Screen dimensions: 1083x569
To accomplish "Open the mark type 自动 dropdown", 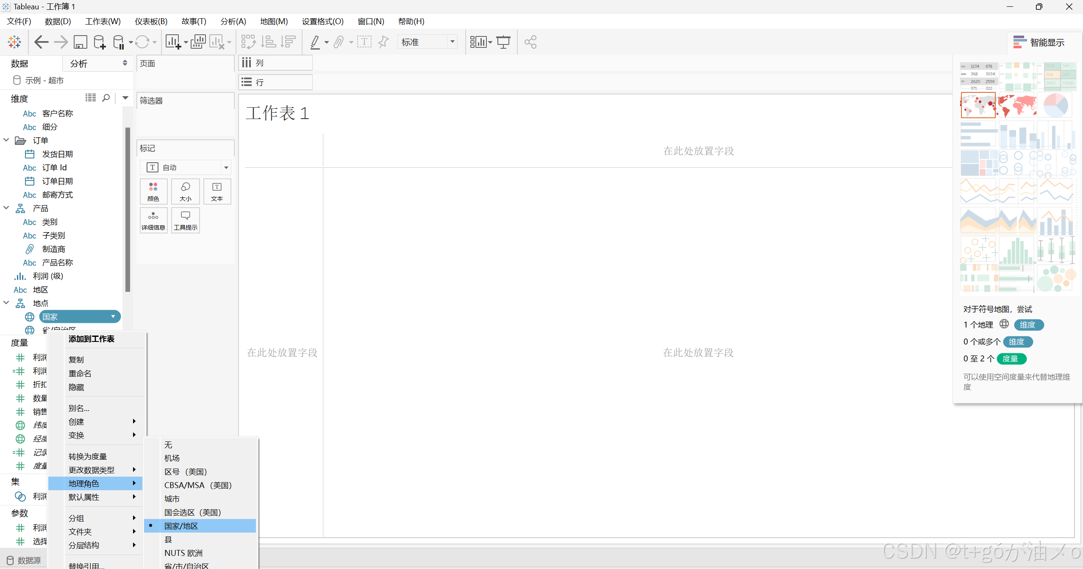I will (x=226, y=167).
